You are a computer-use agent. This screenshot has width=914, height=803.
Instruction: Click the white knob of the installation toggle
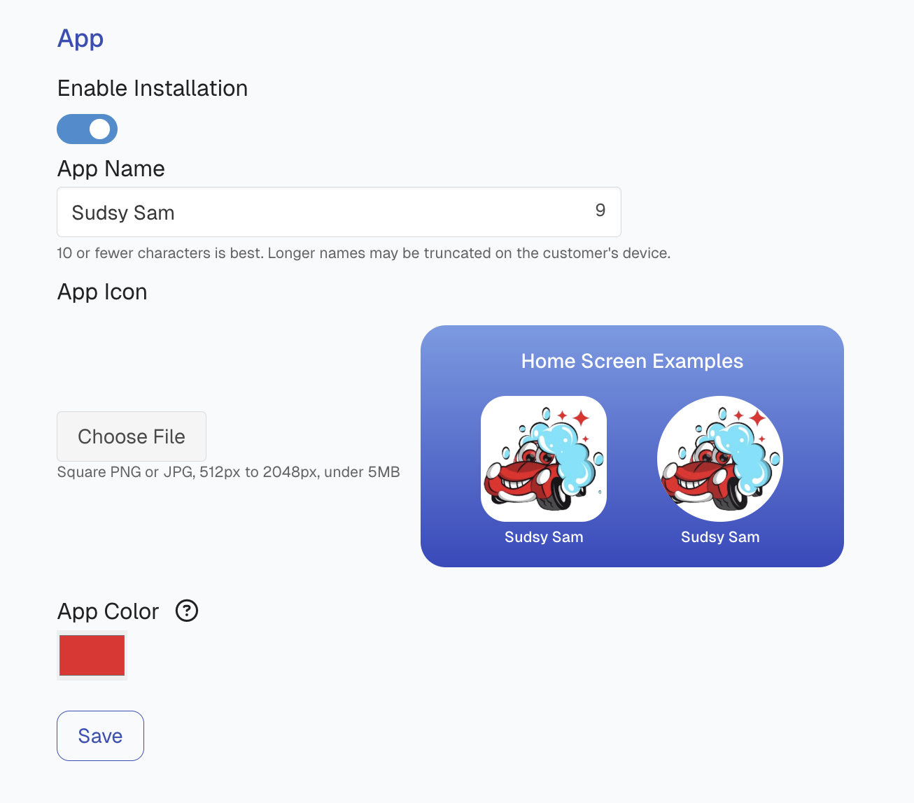100,129
